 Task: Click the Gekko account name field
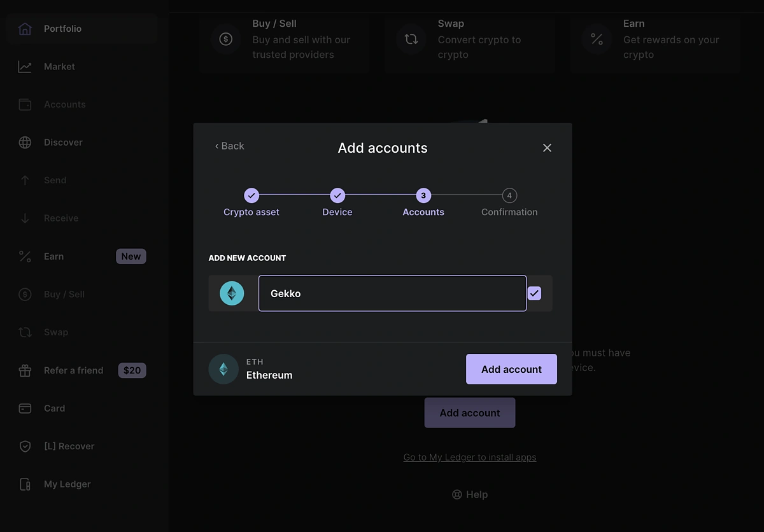pyautogui.click(x=392, y=293)
